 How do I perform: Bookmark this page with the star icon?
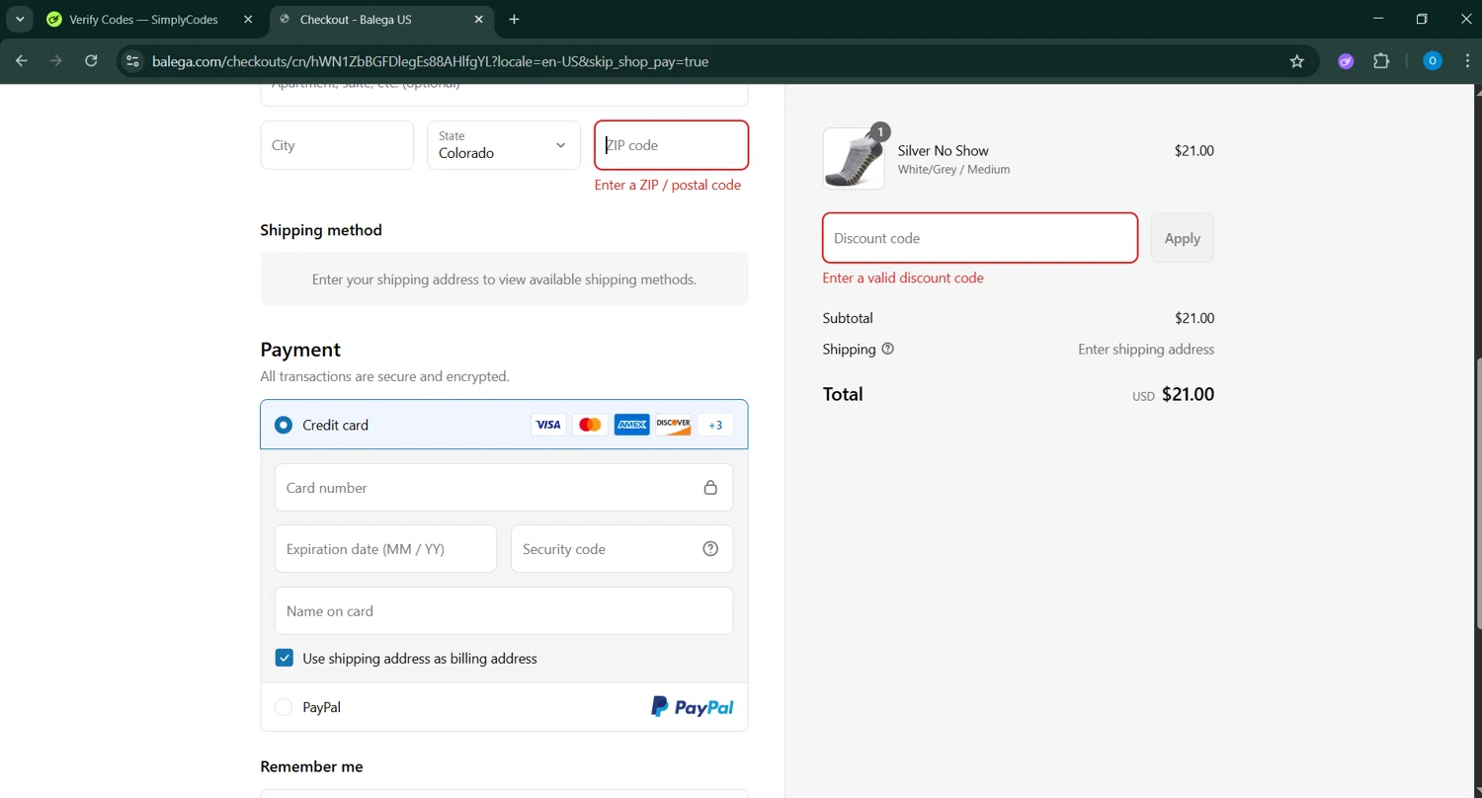[1297, 61]
